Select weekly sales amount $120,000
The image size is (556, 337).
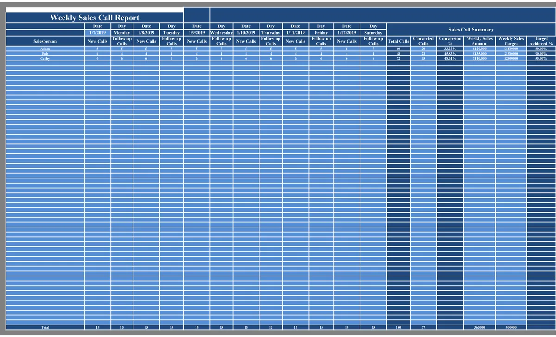pyautogui.click(x=480, y=49)
